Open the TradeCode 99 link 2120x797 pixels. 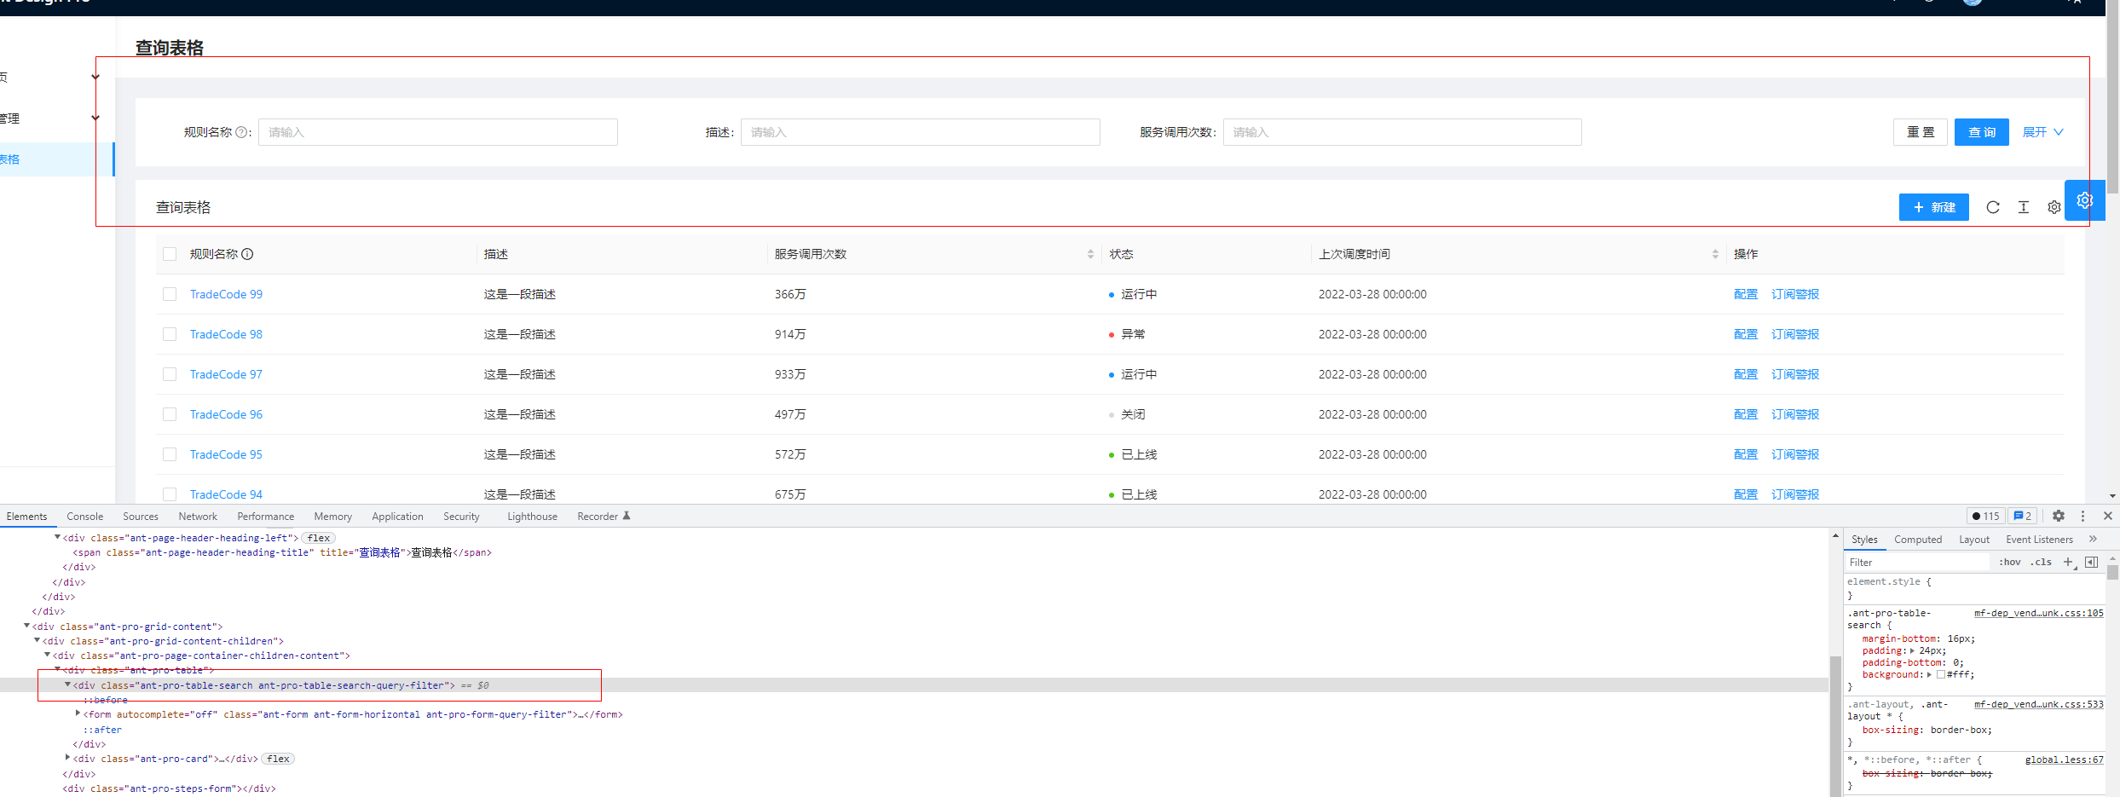click(226, 294)
